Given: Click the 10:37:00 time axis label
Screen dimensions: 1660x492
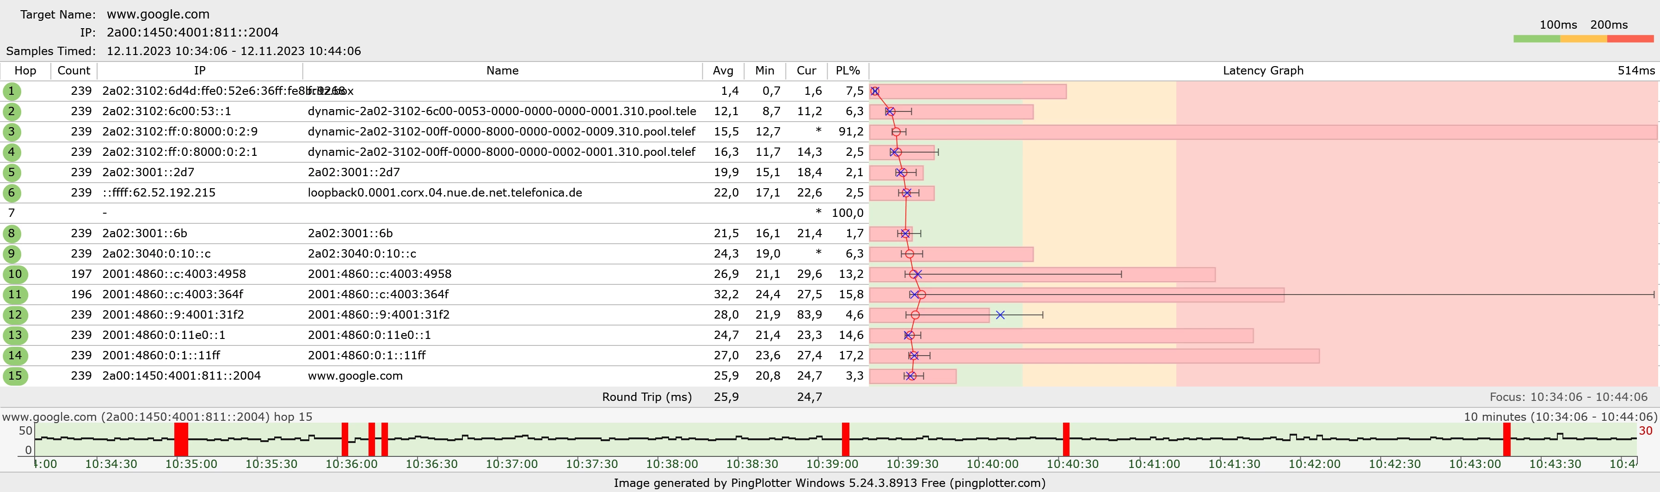Looking at the screenshot, I should click(x=512, y=464).
